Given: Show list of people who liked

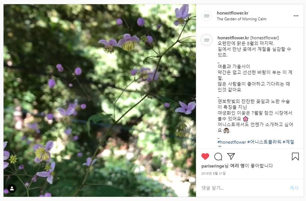Looking at the screenshot, I should (236, 166).
